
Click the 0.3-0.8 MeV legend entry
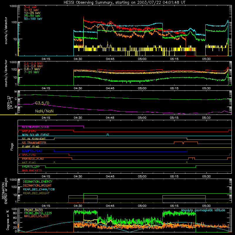33,66
